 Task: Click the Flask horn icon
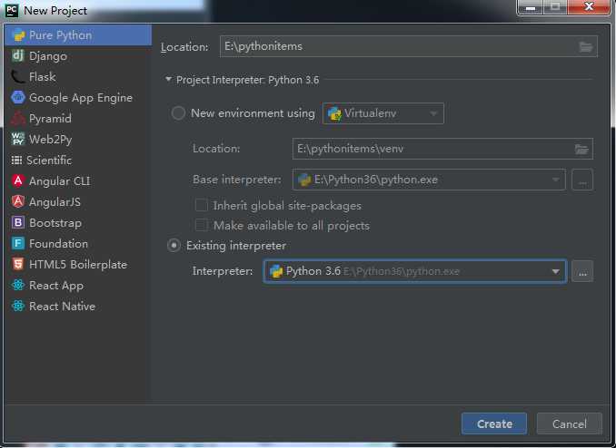pos(18,77)
